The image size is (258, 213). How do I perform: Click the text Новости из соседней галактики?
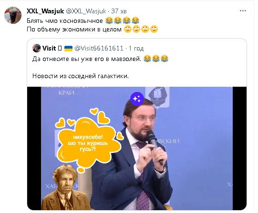[81, 76]
